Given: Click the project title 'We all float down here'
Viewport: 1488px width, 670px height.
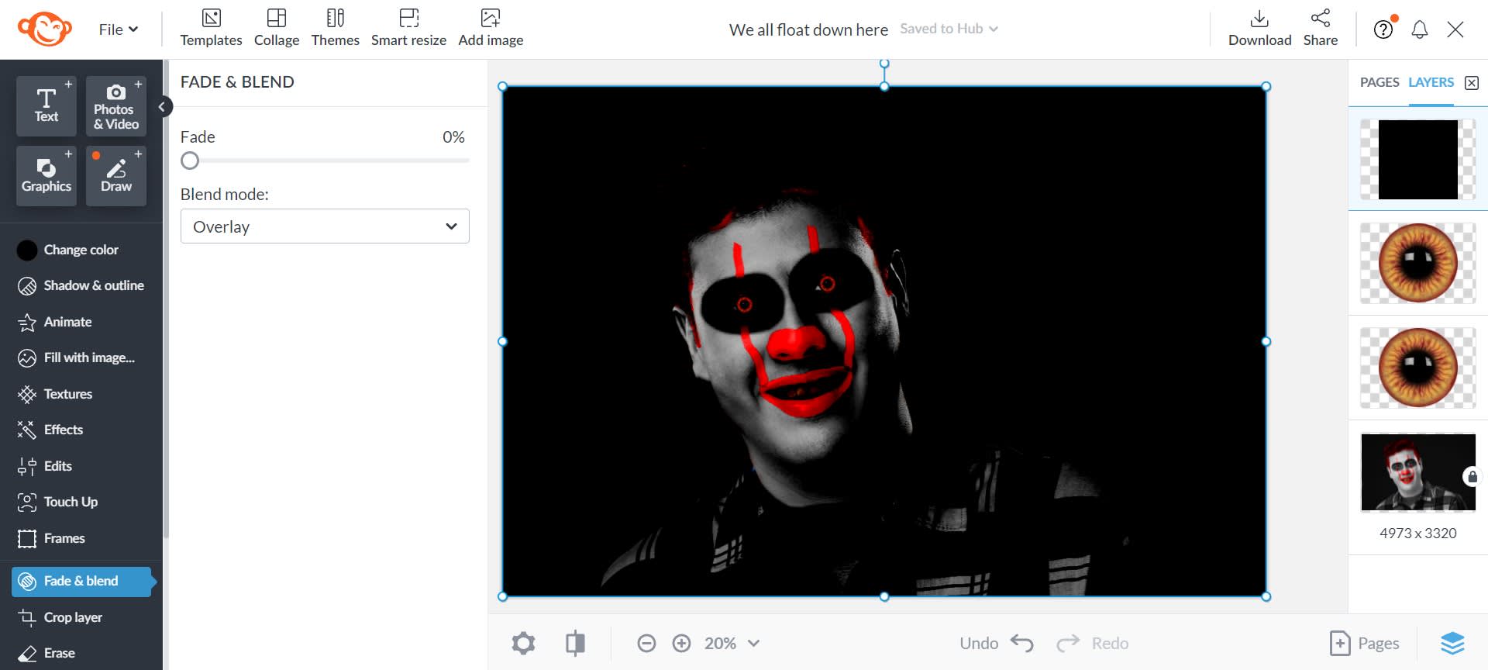Looking at the screenshot, I should (808, 29).
